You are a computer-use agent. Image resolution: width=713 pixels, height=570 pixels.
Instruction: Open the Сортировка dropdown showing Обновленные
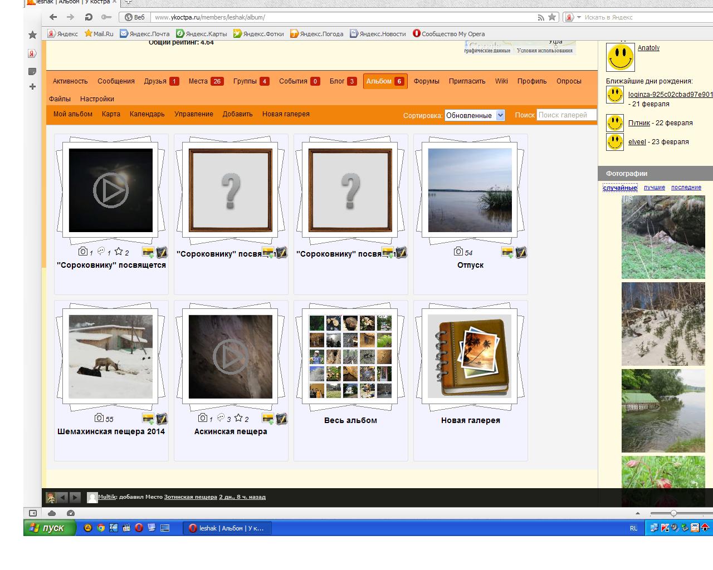point(474,115)
